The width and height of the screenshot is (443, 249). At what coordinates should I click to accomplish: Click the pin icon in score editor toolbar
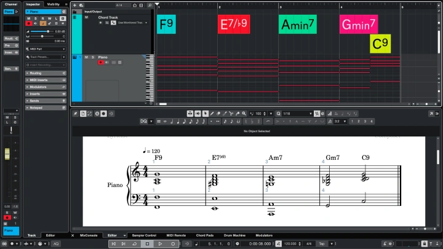(x=75, y=114)
